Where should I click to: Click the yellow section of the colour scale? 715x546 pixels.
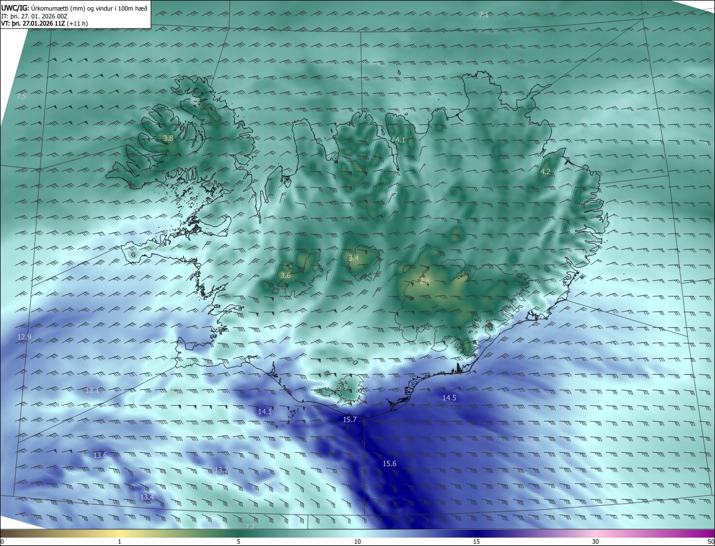click(120, 533)
